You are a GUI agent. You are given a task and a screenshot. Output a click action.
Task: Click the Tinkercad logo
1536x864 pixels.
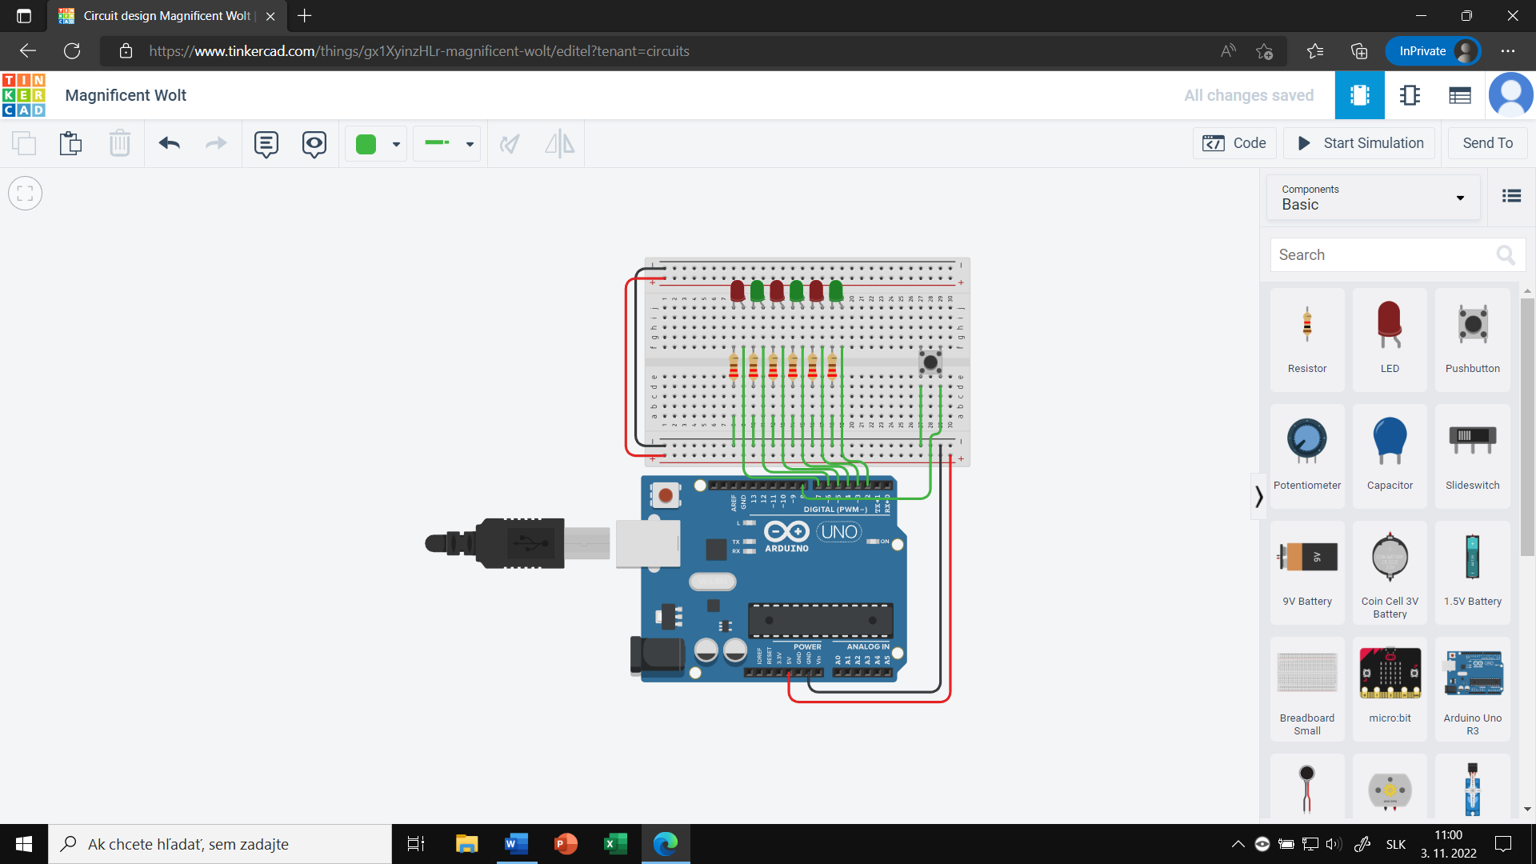pos(24,95)
